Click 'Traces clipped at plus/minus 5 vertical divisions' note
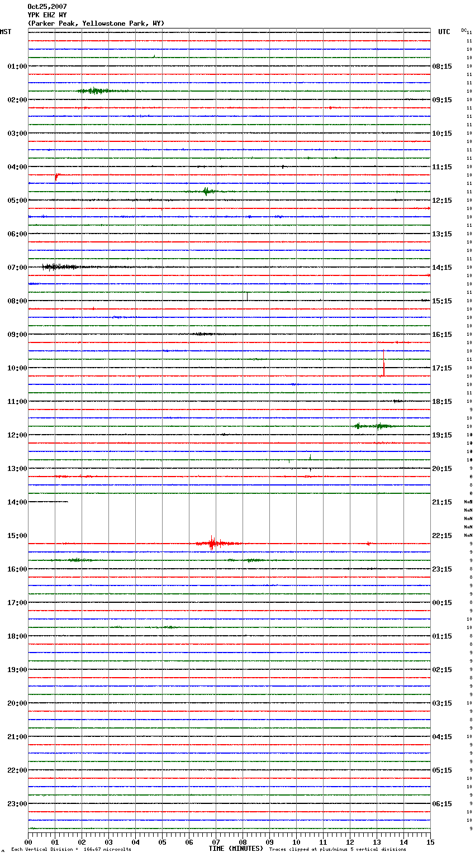Image resolution: width=475 pixels, height=857 pixels. pyautogui.click(x=338, y=849)
